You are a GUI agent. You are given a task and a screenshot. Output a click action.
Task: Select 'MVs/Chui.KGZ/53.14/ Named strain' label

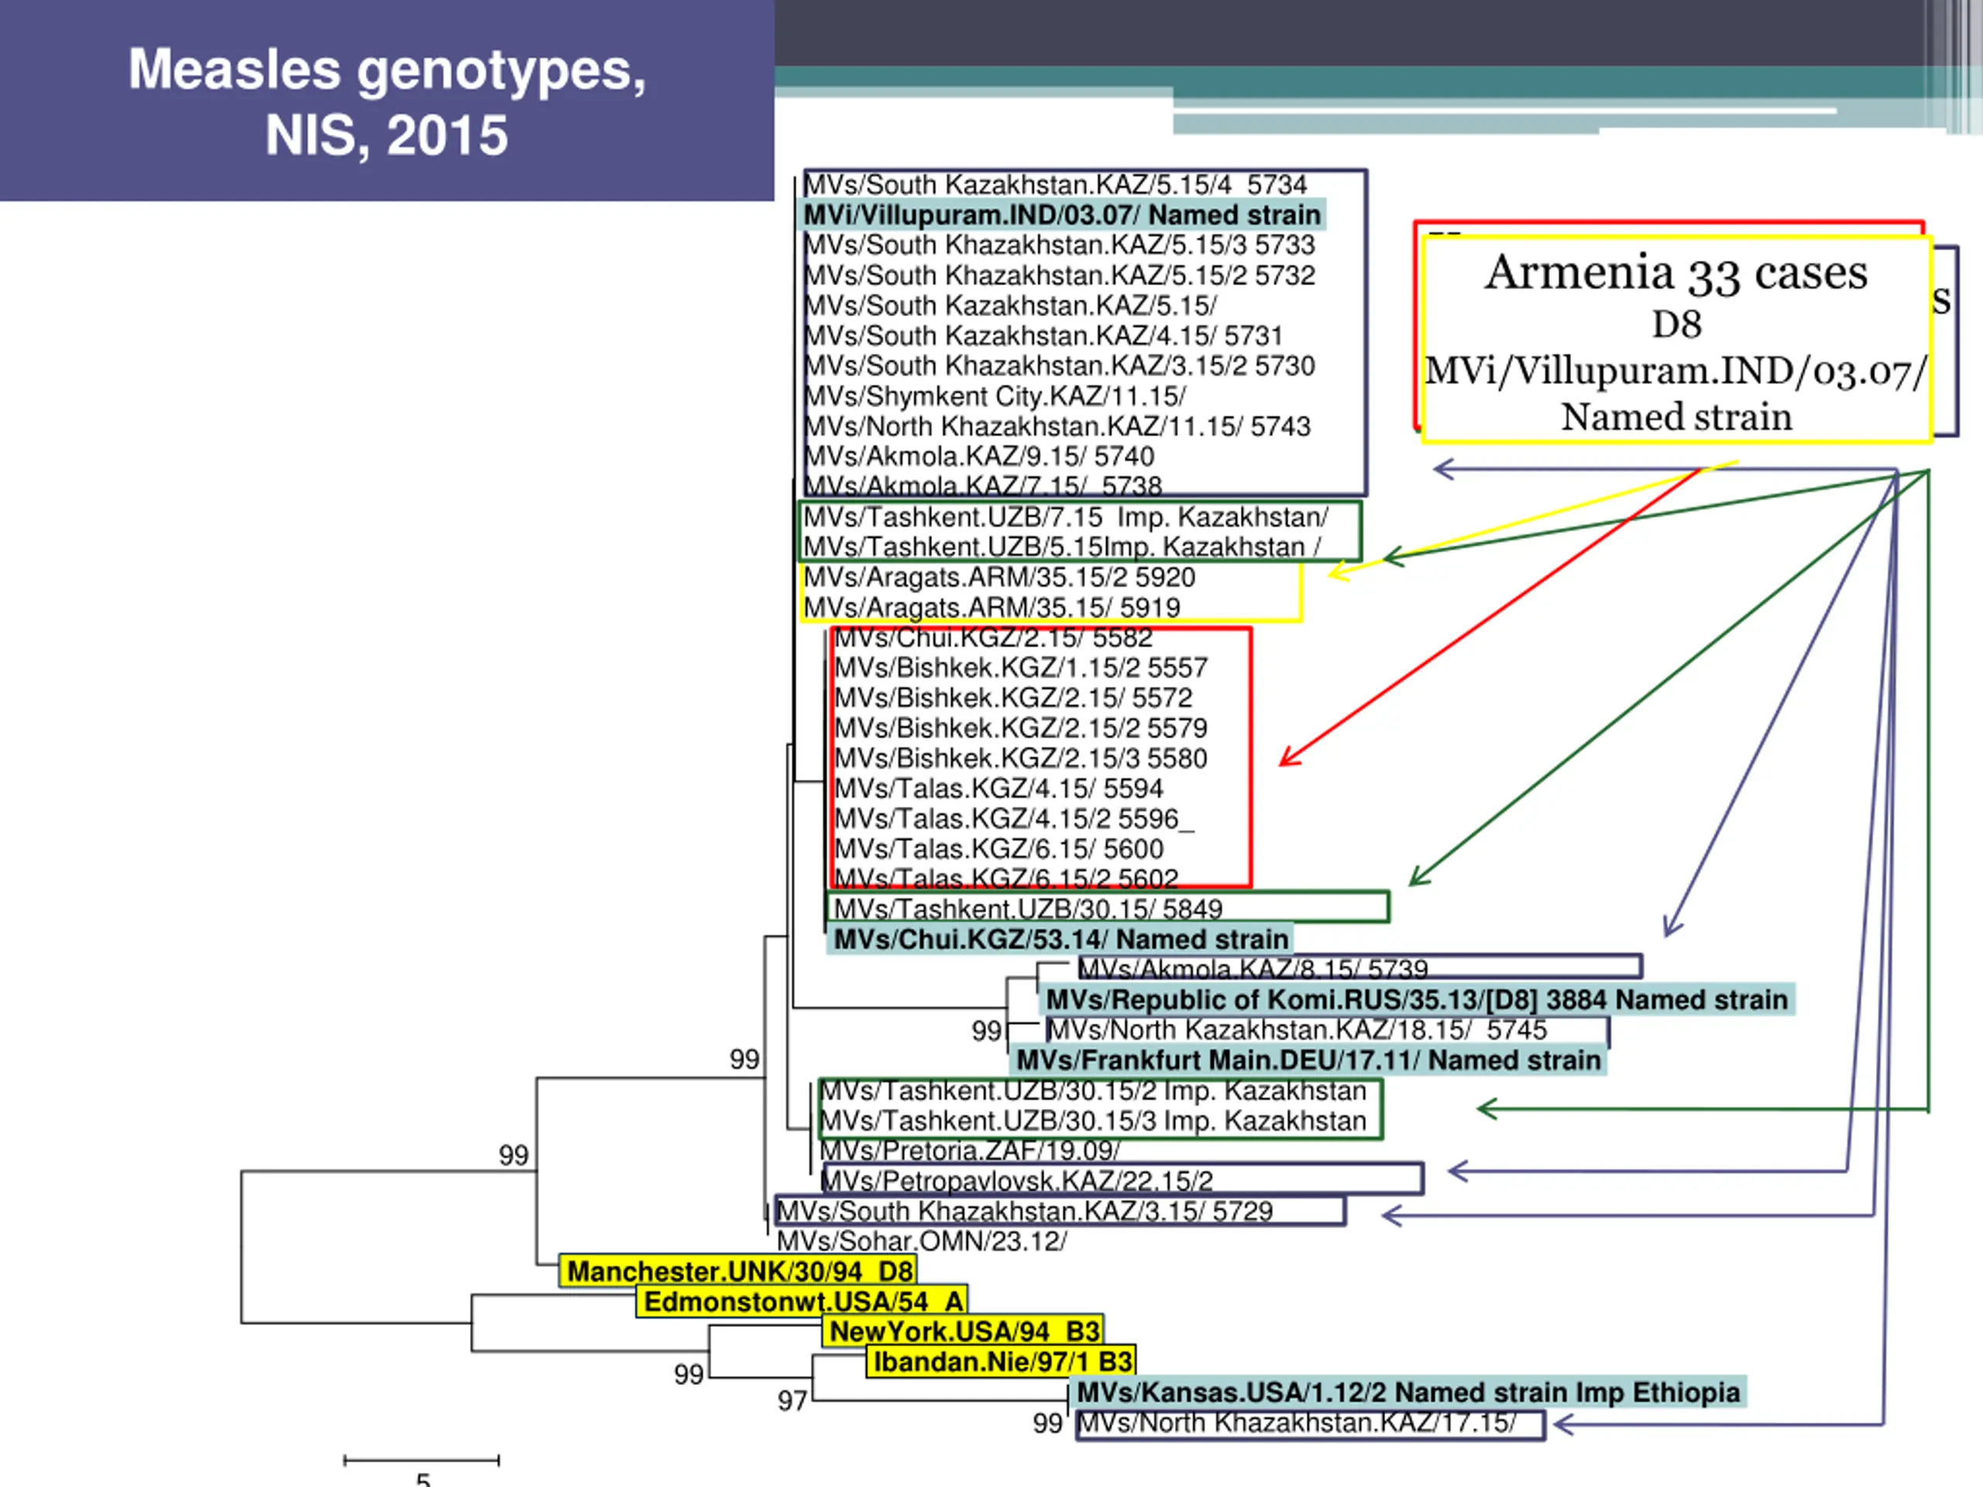pos(1061,939)
